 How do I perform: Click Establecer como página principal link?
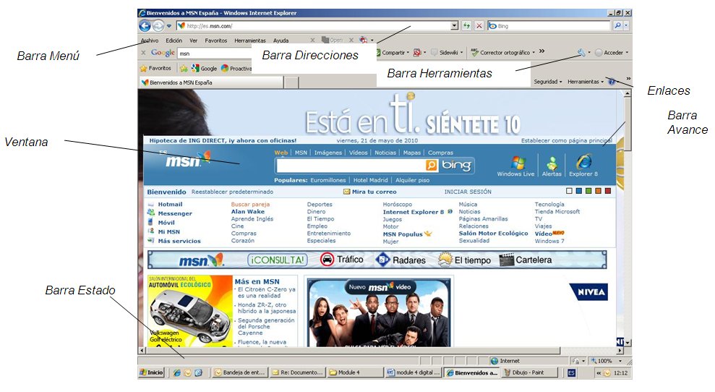[x=567, y=140]
